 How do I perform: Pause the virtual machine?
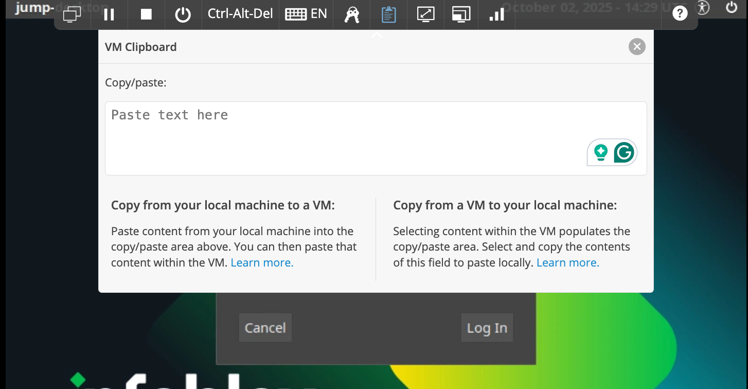pyautogui.click(x=109, y=14)
